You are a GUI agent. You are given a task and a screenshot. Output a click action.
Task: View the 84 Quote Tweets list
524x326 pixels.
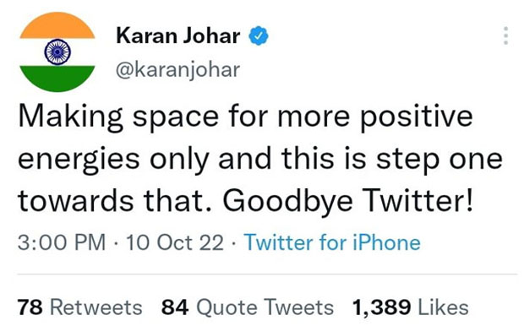(x=248, y=307)
